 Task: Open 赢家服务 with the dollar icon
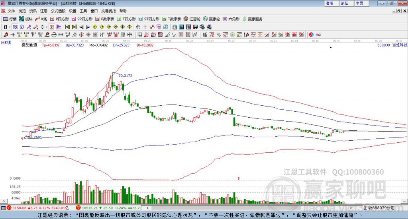(x=252, y=19)
